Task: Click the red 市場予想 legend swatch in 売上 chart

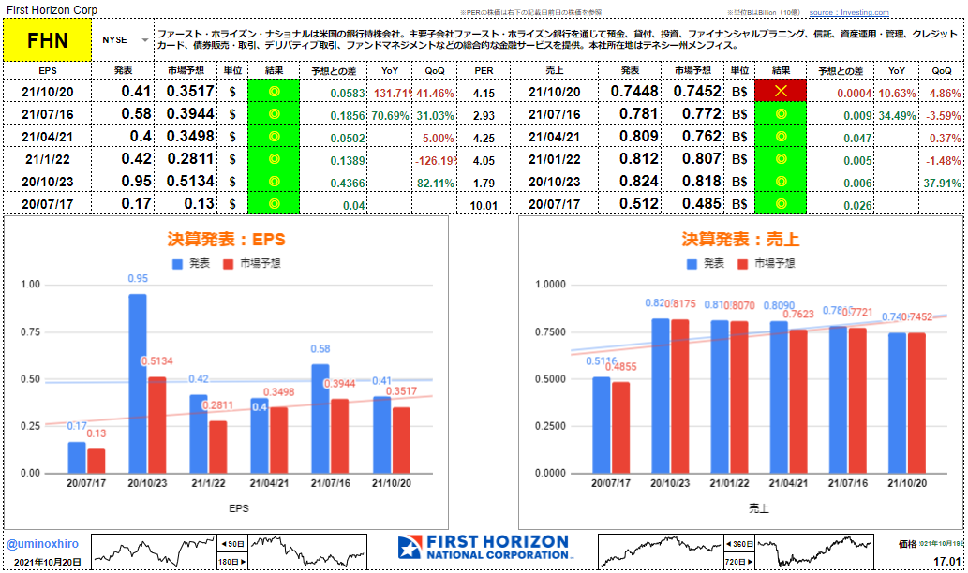Action: 743,264
